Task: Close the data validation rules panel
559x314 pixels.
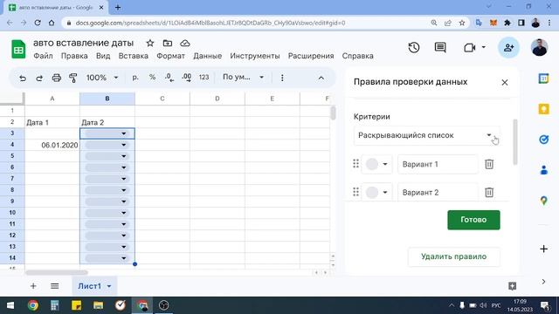Action: coord(505,83)
